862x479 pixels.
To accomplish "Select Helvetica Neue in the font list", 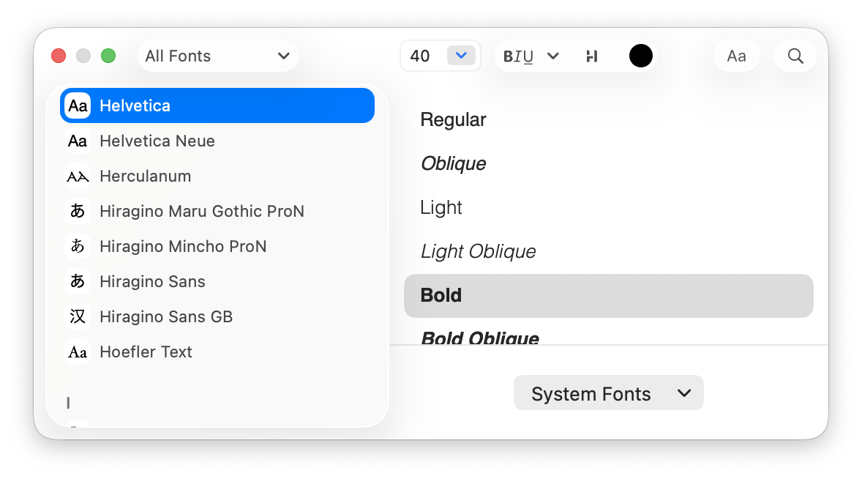I will click(x=157, y=141).
